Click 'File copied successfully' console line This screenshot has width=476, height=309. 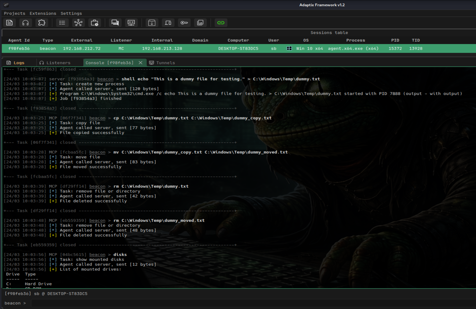(92, 133)
